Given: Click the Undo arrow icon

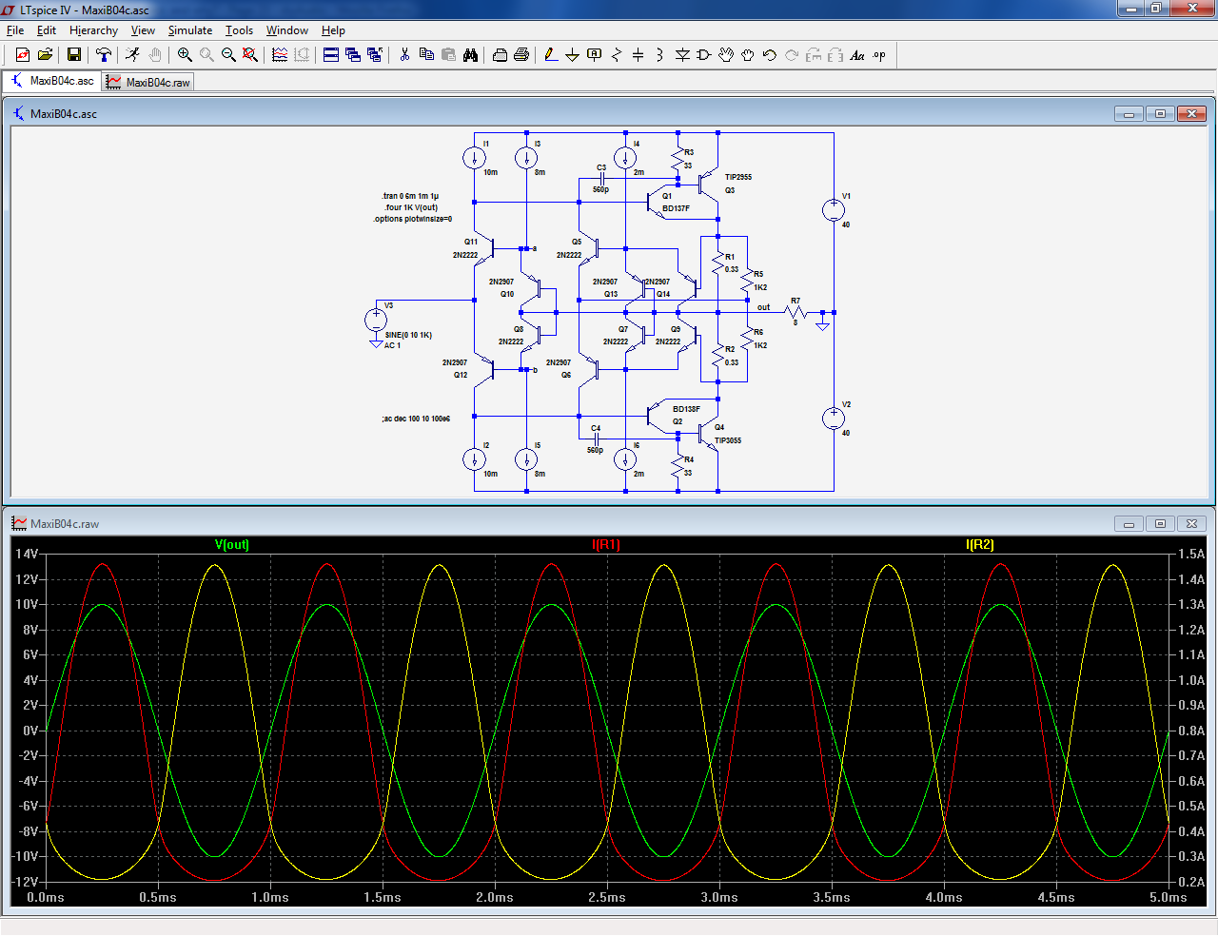Looking at the screenshot, I should 770,55.
